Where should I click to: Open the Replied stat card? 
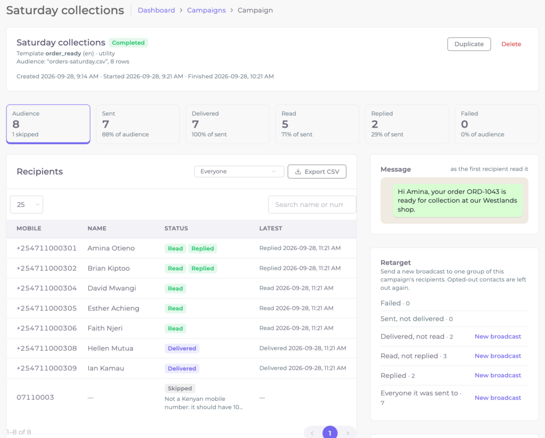coord(407,124)
